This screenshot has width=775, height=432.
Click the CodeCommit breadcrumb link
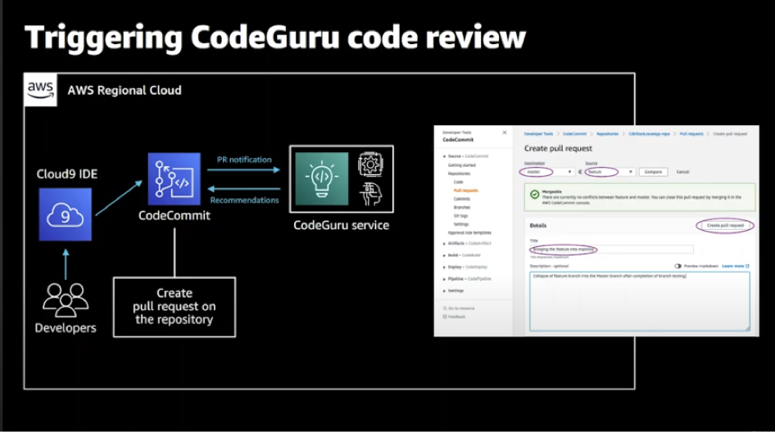[x=574, y=134]
